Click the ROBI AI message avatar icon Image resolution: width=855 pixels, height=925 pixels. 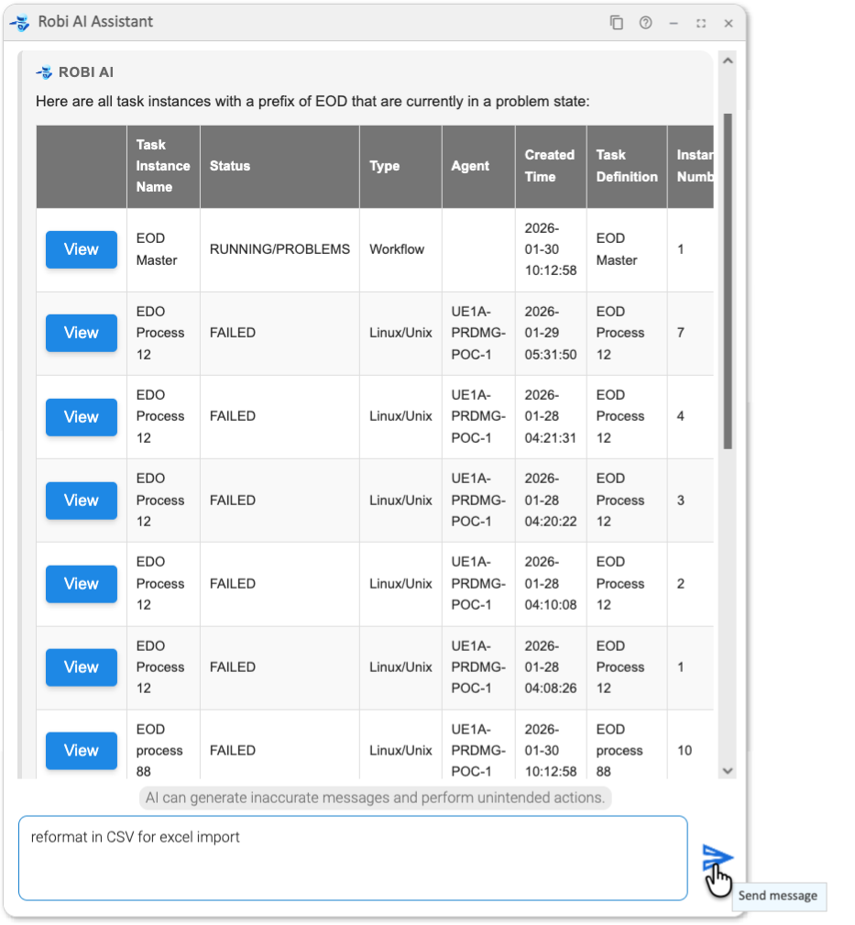coord(44,72)
